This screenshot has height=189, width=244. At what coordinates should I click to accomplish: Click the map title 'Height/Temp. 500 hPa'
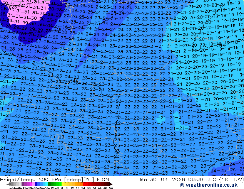click(x=31, y=180)
